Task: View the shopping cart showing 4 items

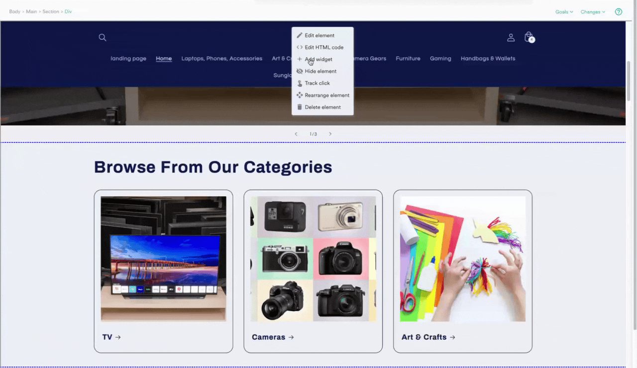Action: [x=529, y=37]
